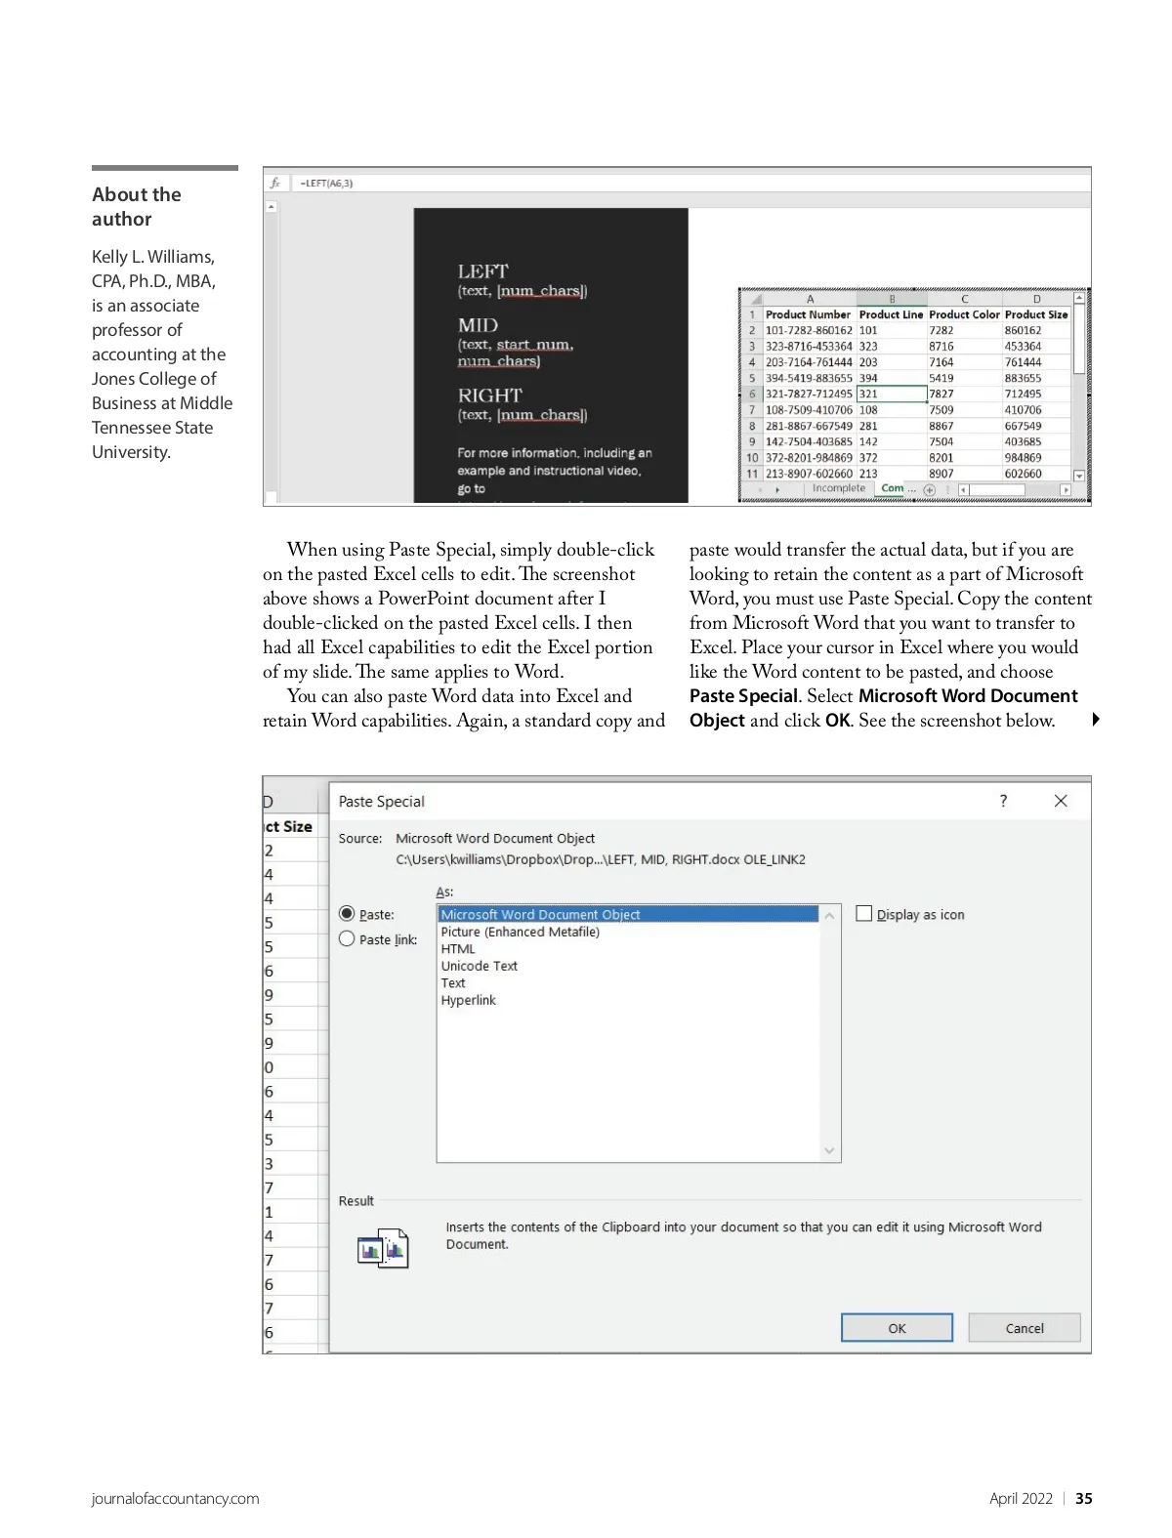Click the clipboard result icon in dialog
The width and height of the screenshot is (1172, 1538).
[383, 1248]
